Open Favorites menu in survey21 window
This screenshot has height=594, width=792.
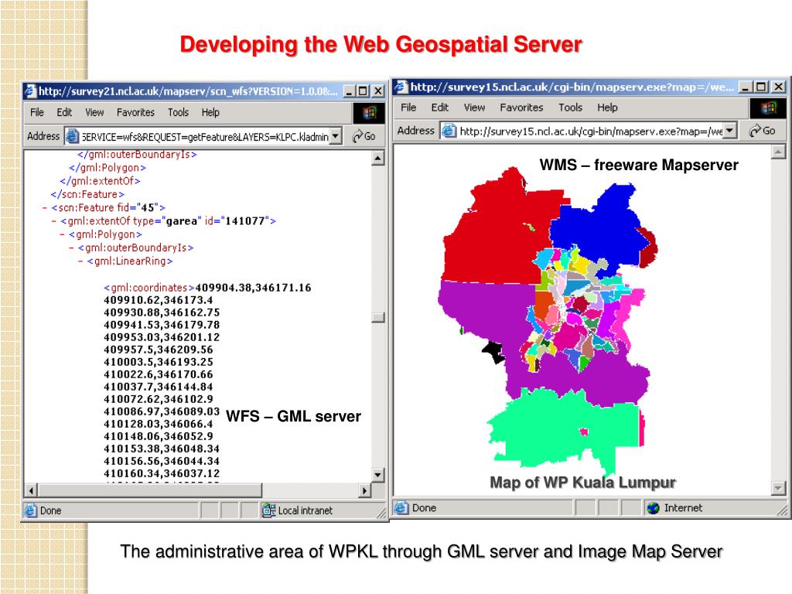(135, 112)
